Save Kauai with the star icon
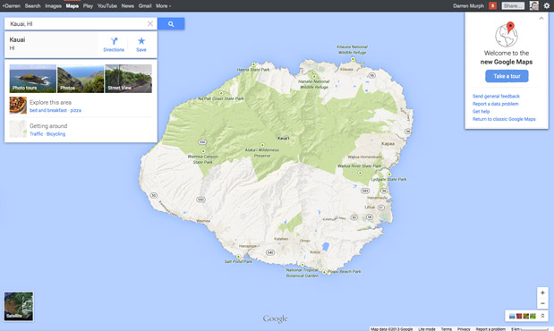Screen dimensions: 554x331 [x=141, y=45]
